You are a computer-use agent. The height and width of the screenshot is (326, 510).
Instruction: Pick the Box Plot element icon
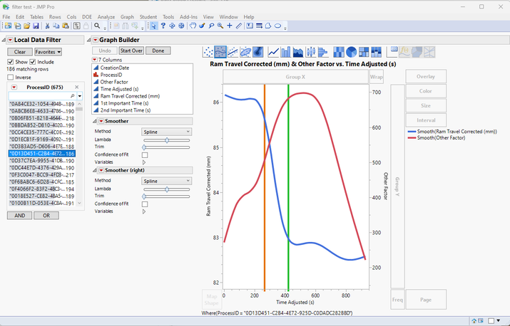[x=311, y=52]
